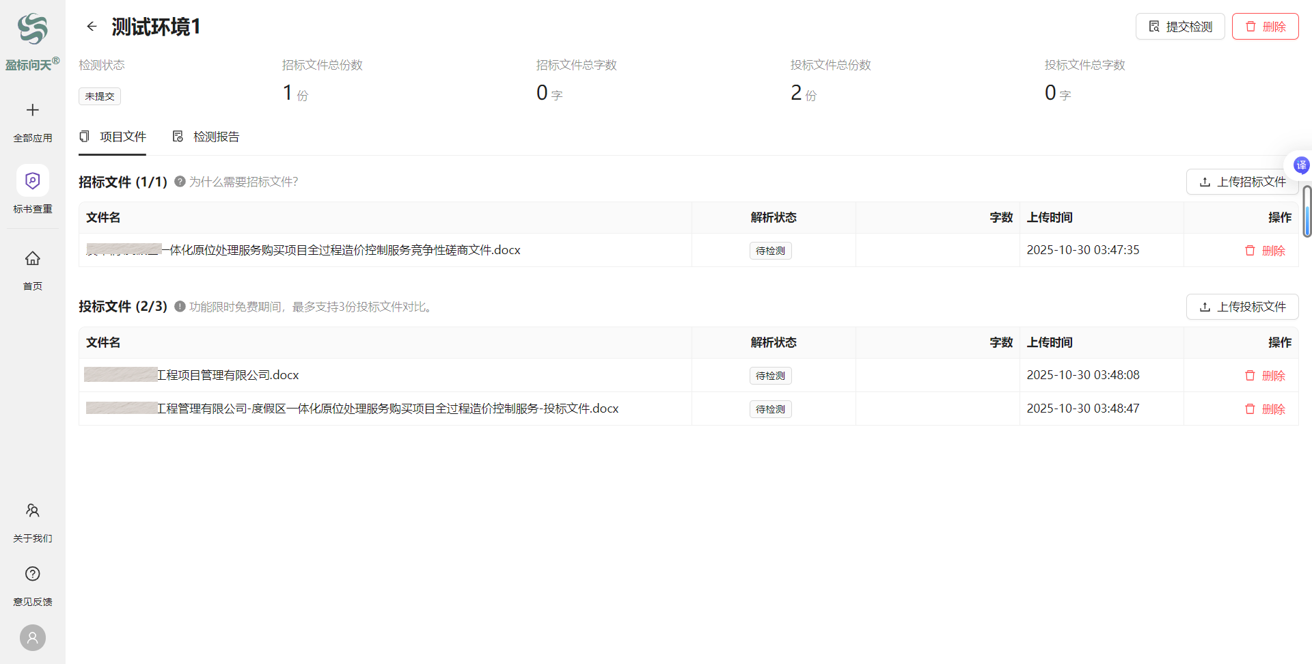This screenshot has height=664, width=1312.
Task: Click 上传招标文件 upload button
Action: 1242,182
